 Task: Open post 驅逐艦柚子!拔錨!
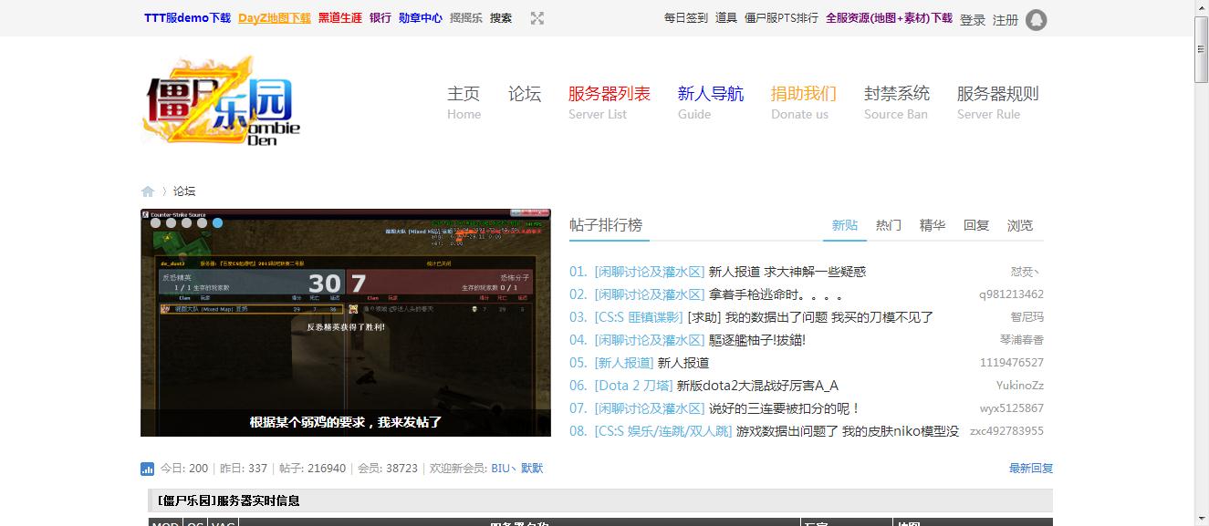point(757,340)
